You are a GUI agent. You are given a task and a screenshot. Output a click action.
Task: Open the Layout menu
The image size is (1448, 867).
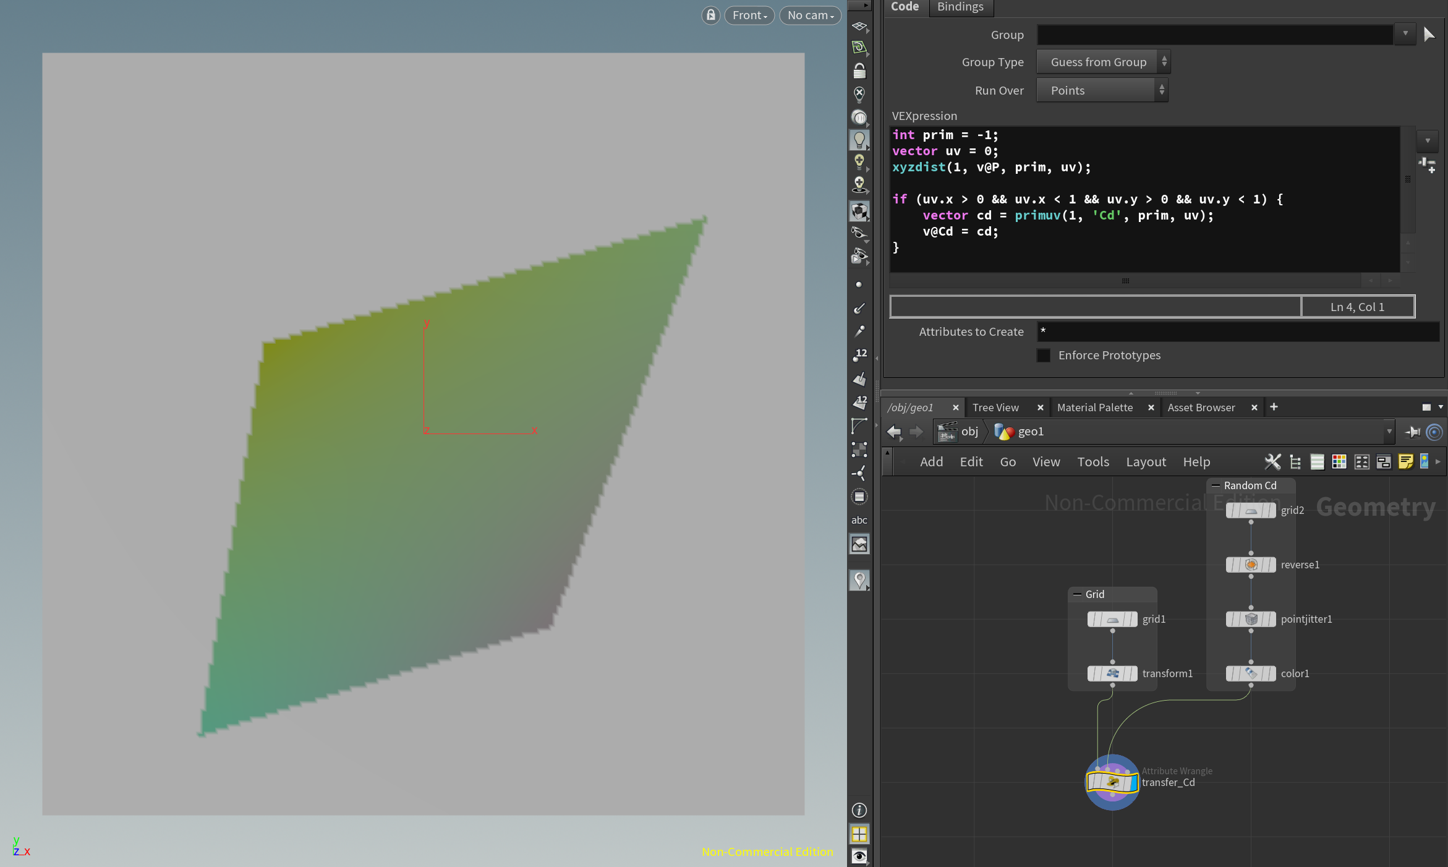coord(1146,462)
